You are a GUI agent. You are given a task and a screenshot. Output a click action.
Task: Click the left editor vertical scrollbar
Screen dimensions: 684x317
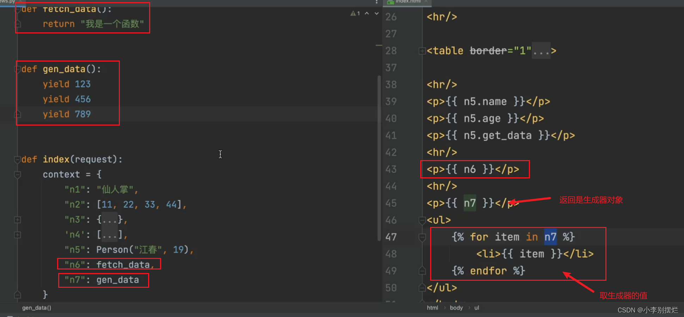pyautogui.click(x=379, y=158)
